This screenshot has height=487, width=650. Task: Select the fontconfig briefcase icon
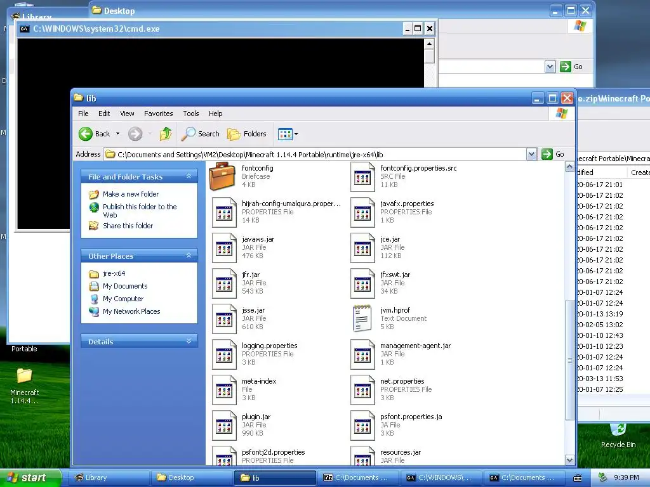click(x=223, y=176)
